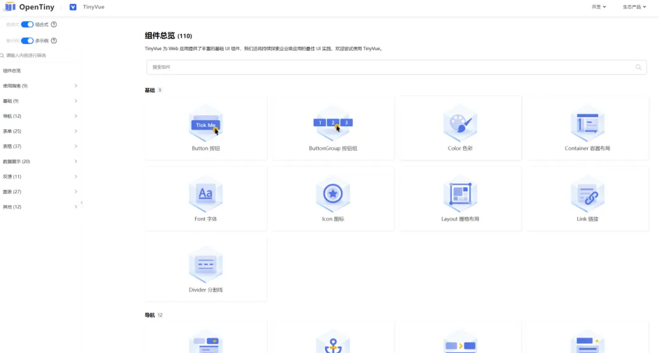
Task: Select 组件总览 in the sidebar
Action: 12,71
